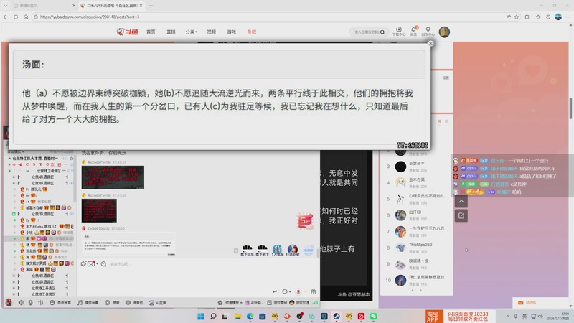
Task: Click the 播放伴奏 music note button
Action: pyautogui.click(x=88, y=302)
